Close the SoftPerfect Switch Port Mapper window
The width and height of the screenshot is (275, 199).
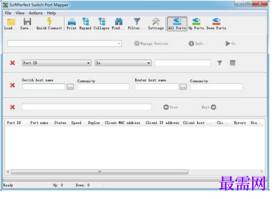(x=261, y=3)
